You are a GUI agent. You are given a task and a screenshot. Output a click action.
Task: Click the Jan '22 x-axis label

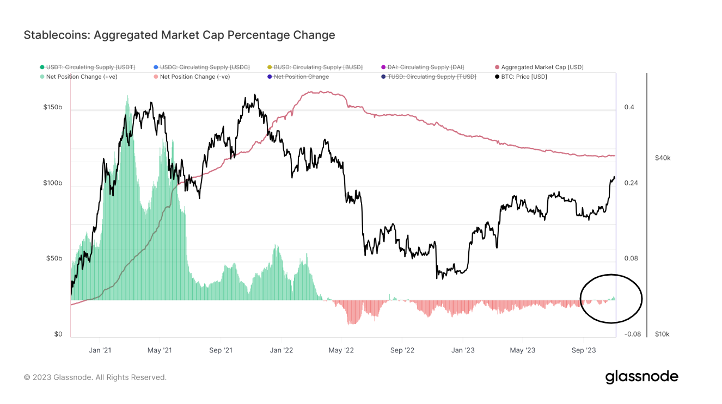coord(283,351)
